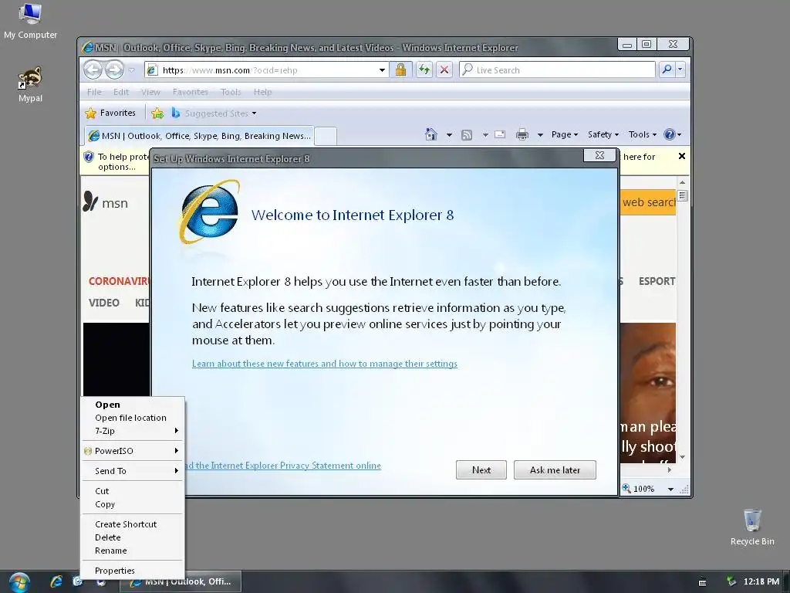Open the Safety dropdown menu
Image resolution: width=790 pixels, height=593 pixels.
(603, 134)
